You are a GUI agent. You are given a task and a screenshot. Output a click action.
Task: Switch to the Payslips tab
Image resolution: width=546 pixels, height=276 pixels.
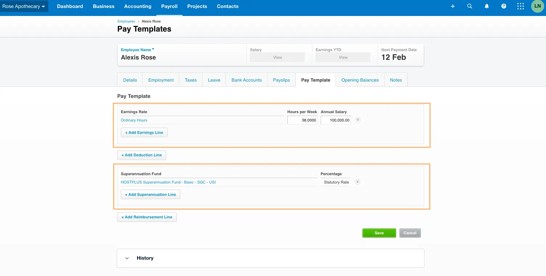pos(281,80)
